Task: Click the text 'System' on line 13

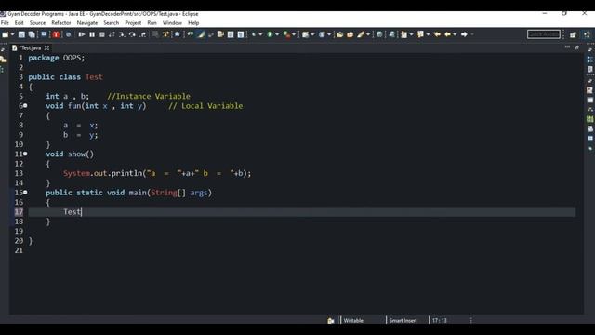Action: (76, 173)
